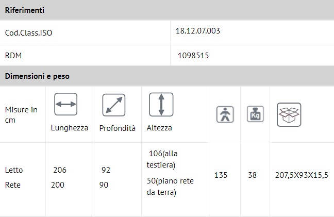Click the Rete row label
This screenshot has height=217, width=334.
pos(13,185)
